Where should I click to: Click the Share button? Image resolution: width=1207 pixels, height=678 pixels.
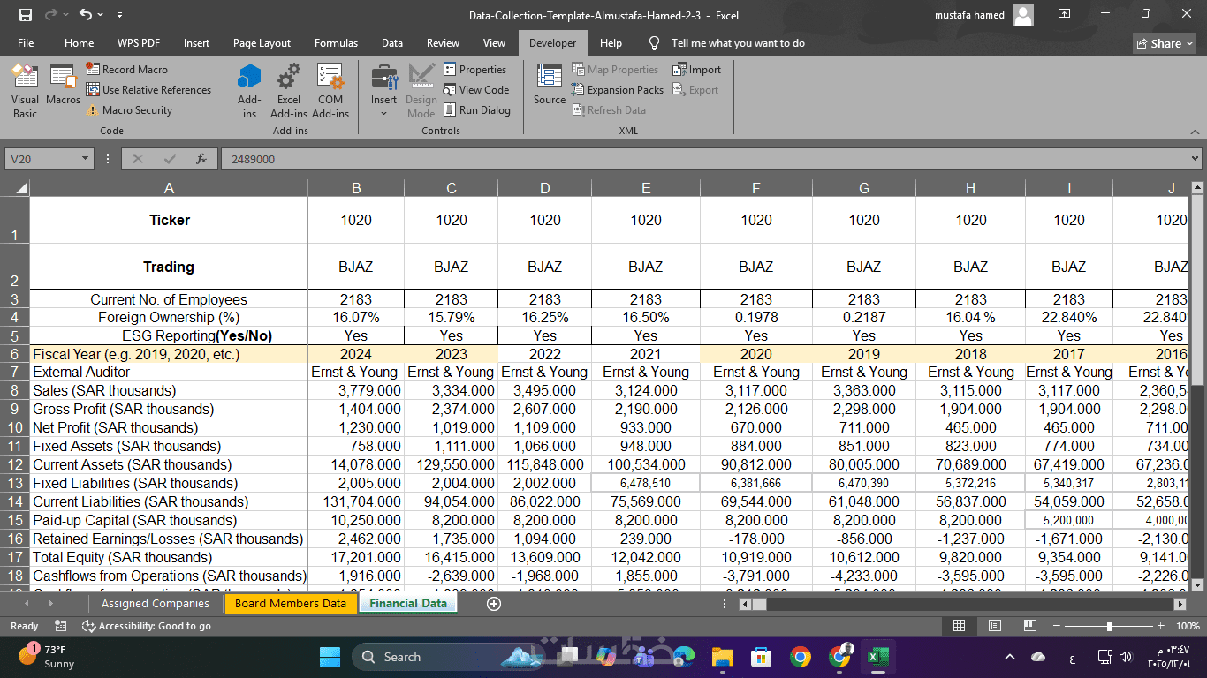1165,43
